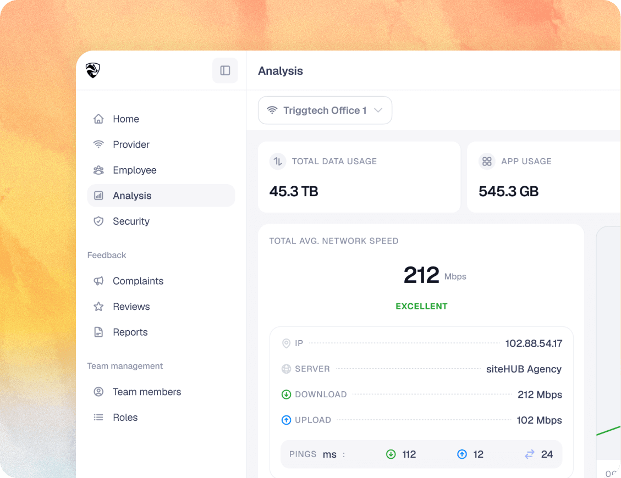Open the Reports page
This screenshot has height=478, width=621.
161,332
